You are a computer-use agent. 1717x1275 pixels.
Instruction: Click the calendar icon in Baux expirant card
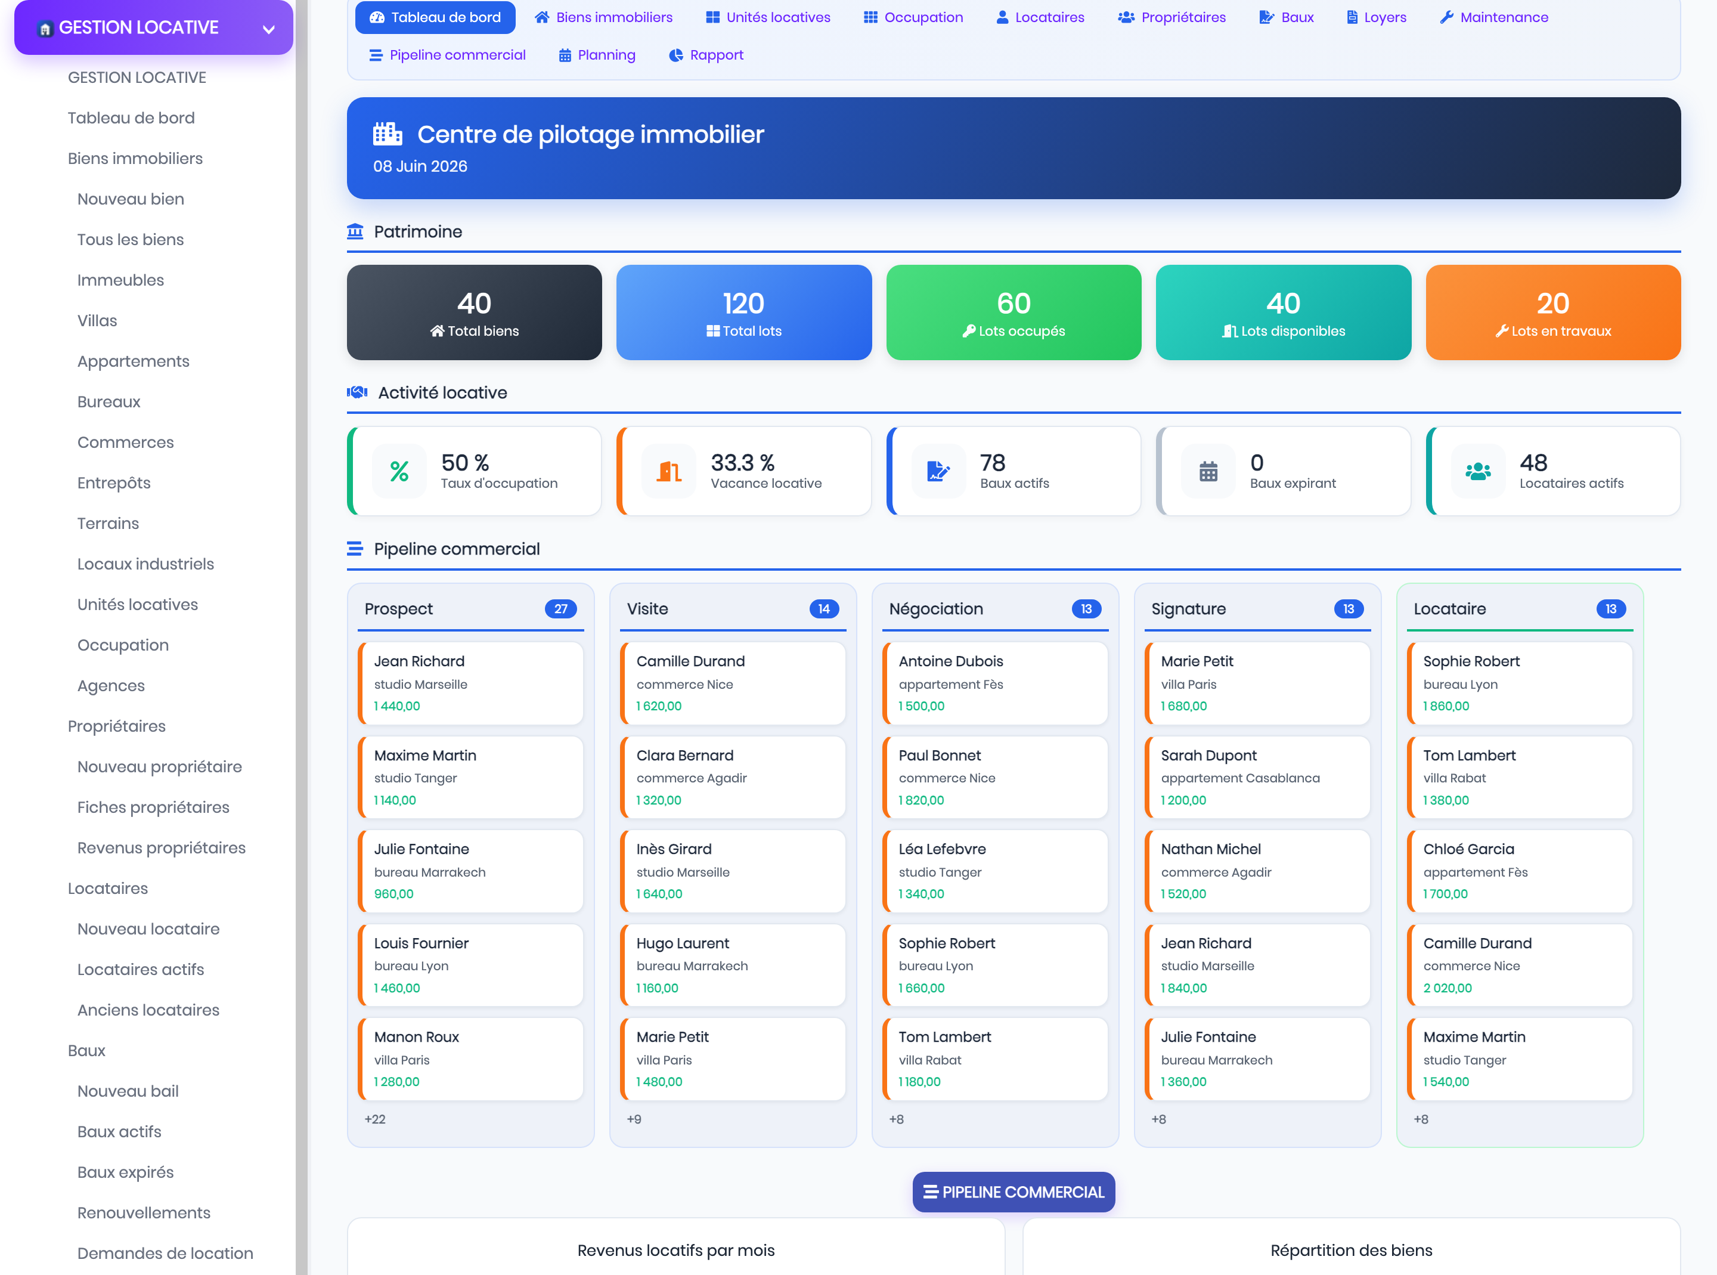pyautogui.click(x=1208, y=471)
